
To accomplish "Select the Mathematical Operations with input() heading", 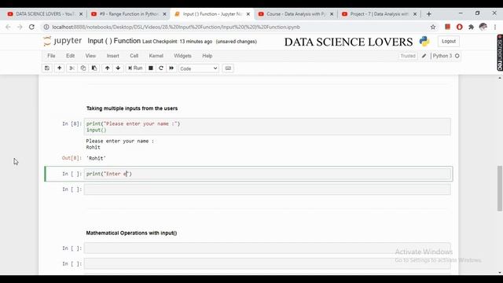I will click(x=131, y=233).
